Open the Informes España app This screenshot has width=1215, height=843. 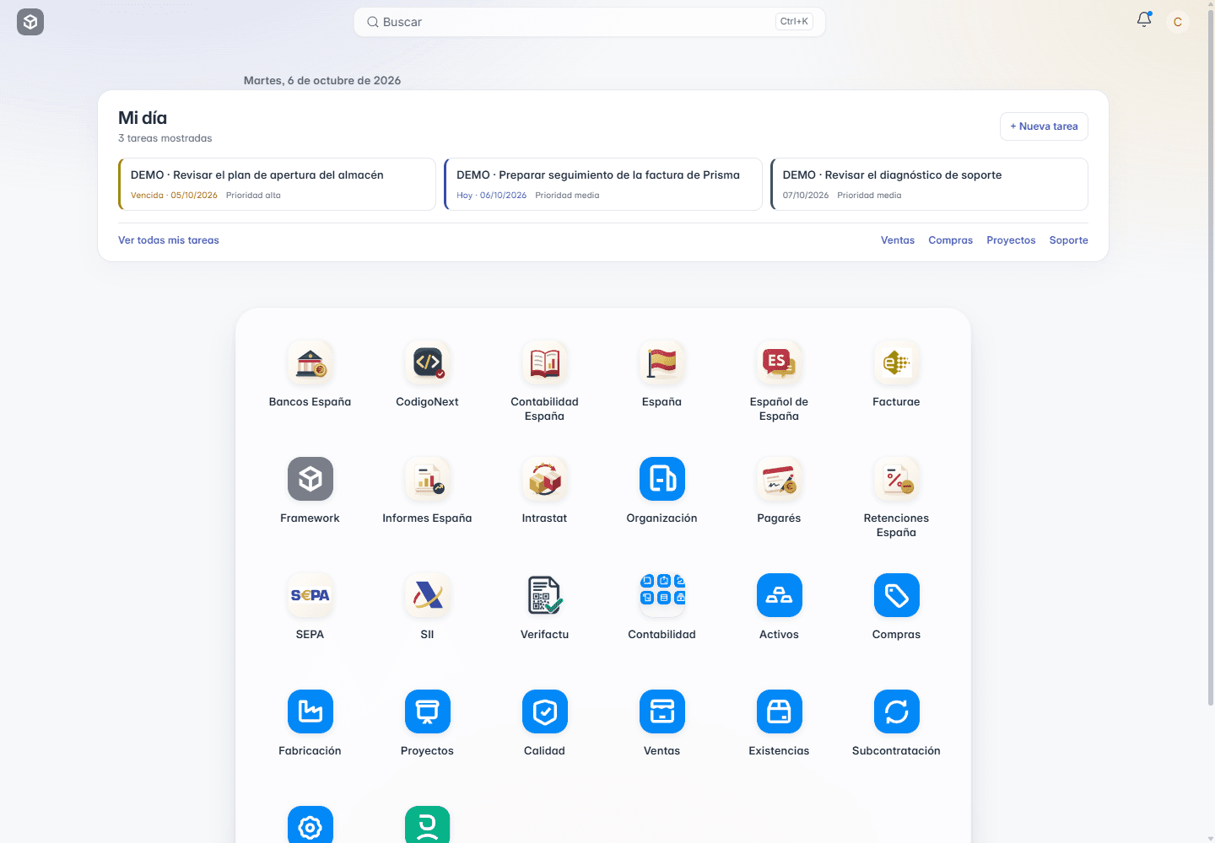(x=427, y=480)
